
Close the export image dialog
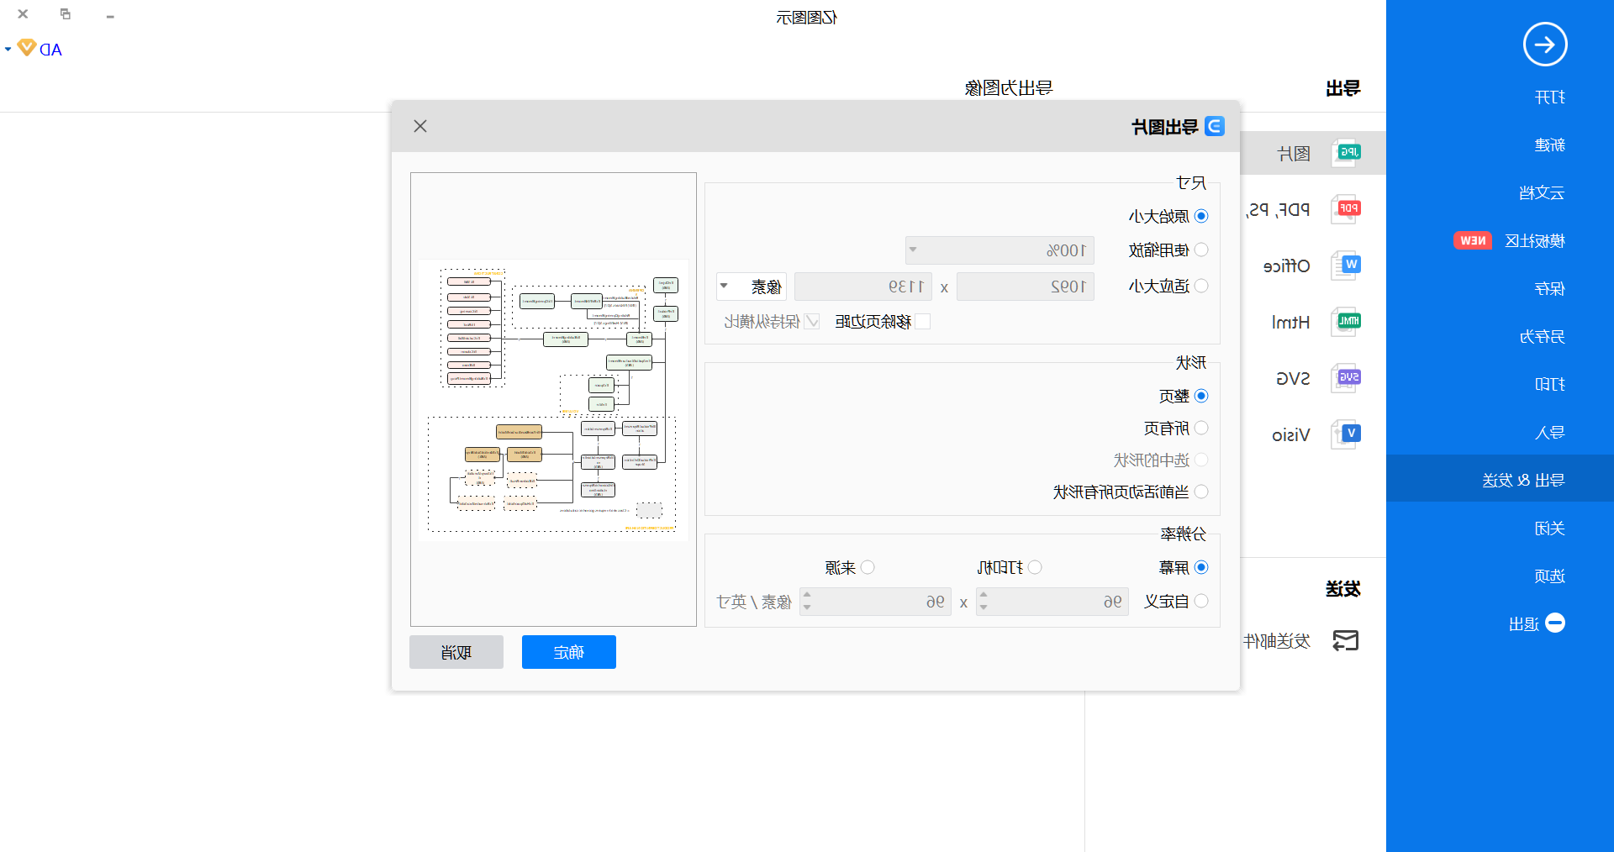pyautogui.click(x=420, y=126)
